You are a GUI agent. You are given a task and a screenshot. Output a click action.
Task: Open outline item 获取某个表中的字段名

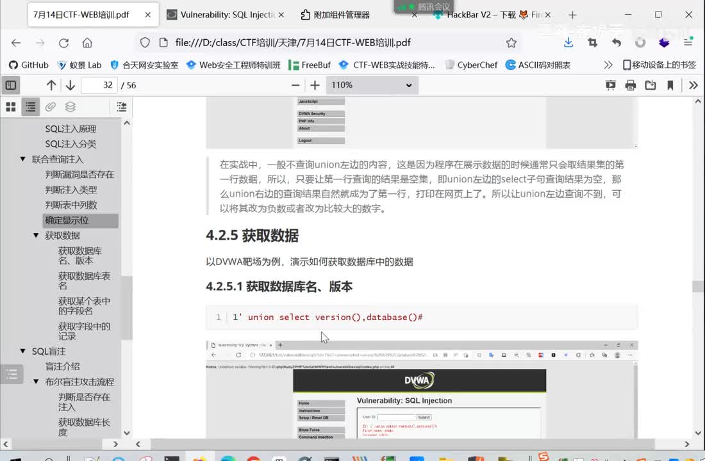click(84, 306)
